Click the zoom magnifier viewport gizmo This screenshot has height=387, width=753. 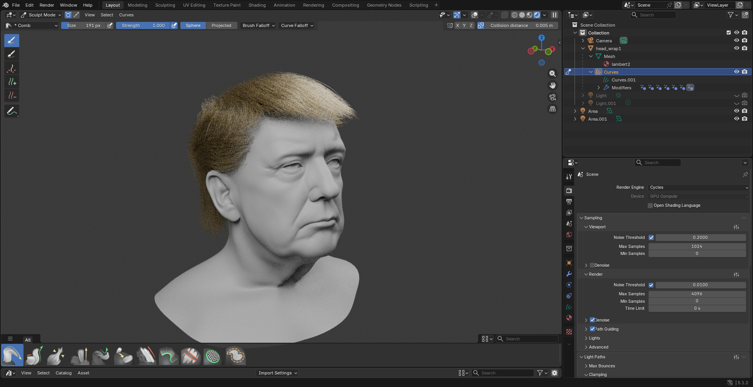click(x=553, y=74)
